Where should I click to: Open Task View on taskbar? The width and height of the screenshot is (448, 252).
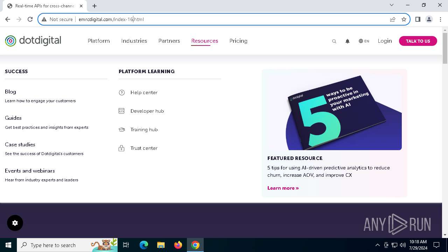click(126, 245)
